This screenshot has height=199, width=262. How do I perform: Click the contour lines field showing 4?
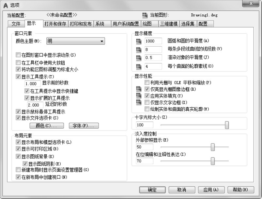[153, 66]
